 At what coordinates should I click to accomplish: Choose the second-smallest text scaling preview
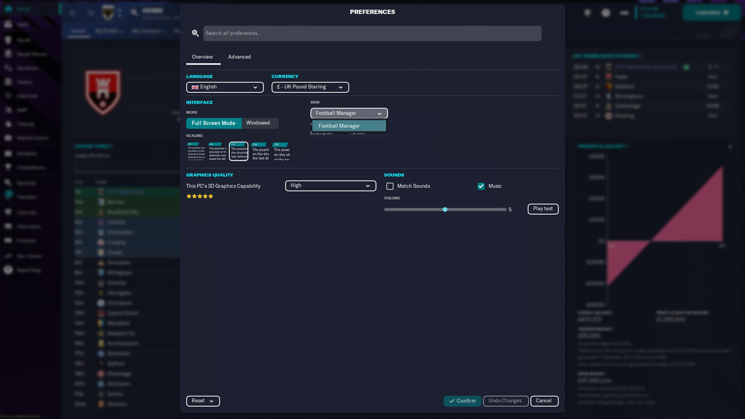[x=217, y=151]
